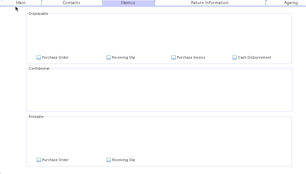Click the Confidential group title
Image resolution: width=306 pixels, height=174 pixels.
click(x=39, y=68)
